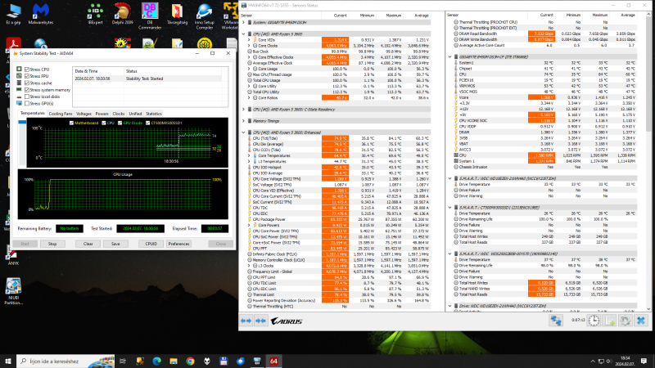
Task: Switch to Clocks tab
Action: click(x=118, y=114)
